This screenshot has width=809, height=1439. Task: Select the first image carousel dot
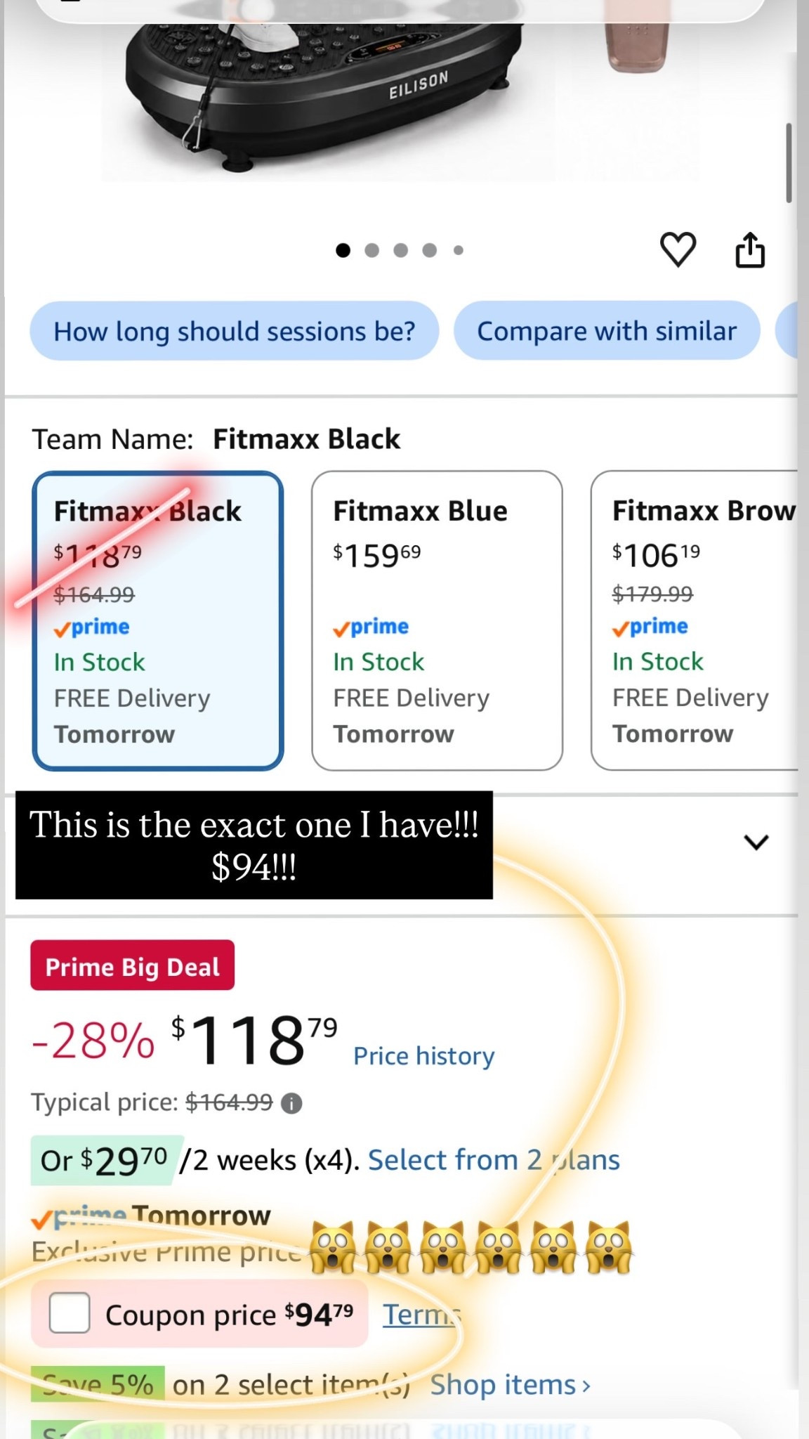click(x=343, y=250)
